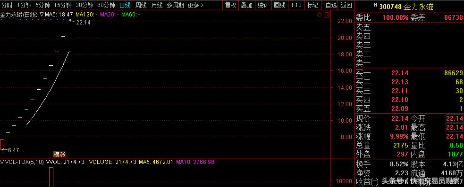The height and width of the screenshot is (187, 464).
Task: Switch to the 分时 intraday view
Action: pos(7,5)
